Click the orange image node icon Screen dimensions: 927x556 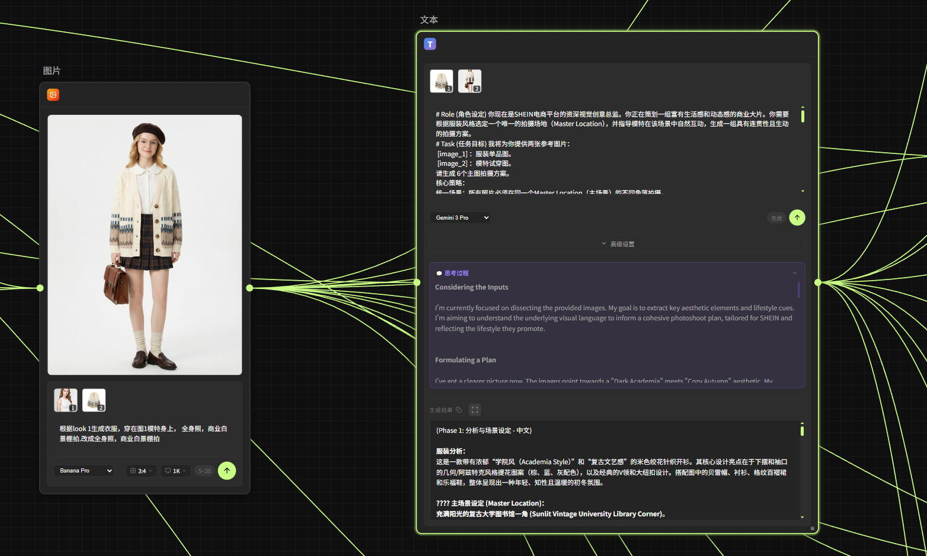(x=53, y=95)
